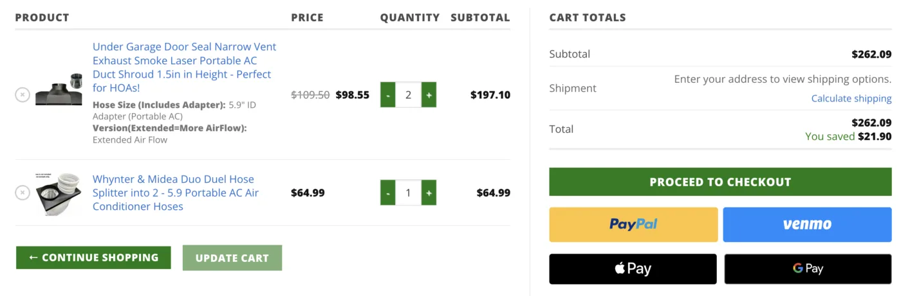Increase quantity of Hose Splitter item
This screenshot has width=901, height=296.
429,193
